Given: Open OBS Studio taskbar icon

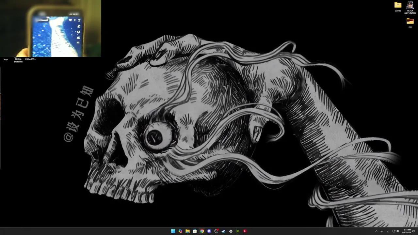Looking at the screenshot, I should point(216,231).
